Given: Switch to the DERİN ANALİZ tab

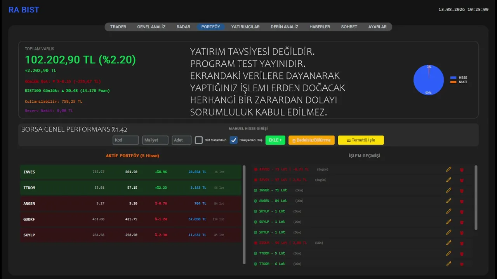Looking at the screenshot, I should tap(285, 27).
